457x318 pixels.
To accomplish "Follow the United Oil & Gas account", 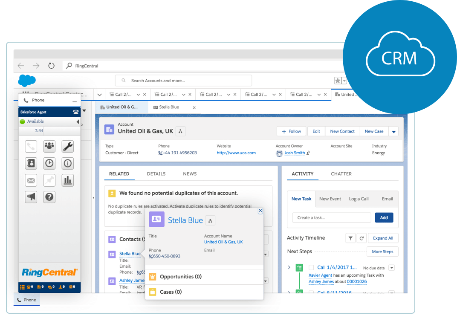I will (x=291, y=131).
